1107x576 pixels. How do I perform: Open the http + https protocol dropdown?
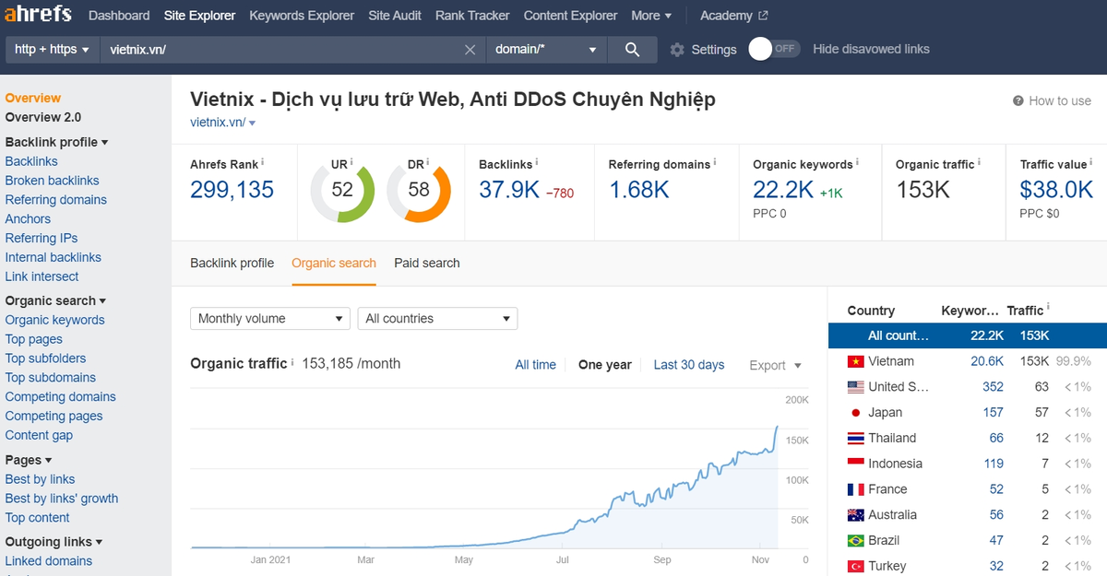point(53,50)
